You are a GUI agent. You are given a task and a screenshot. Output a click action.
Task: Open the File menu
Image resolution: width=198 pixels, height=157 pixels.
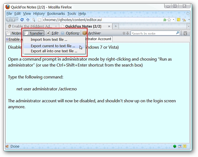point(9,14)
